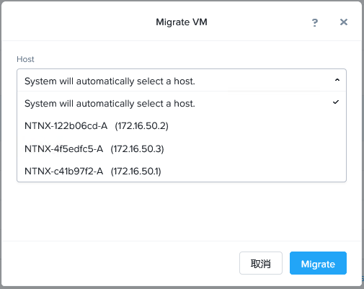Image resolution: width=364 pixels, height=289 pixels.
Task: Click the footer area left of 取消
Action: 120,263
